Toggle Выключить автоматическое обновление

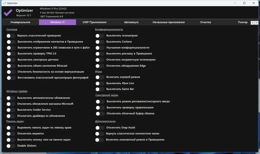11,98
